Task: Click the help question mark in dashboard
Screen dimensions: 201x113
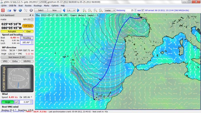Action: [32, 19]
